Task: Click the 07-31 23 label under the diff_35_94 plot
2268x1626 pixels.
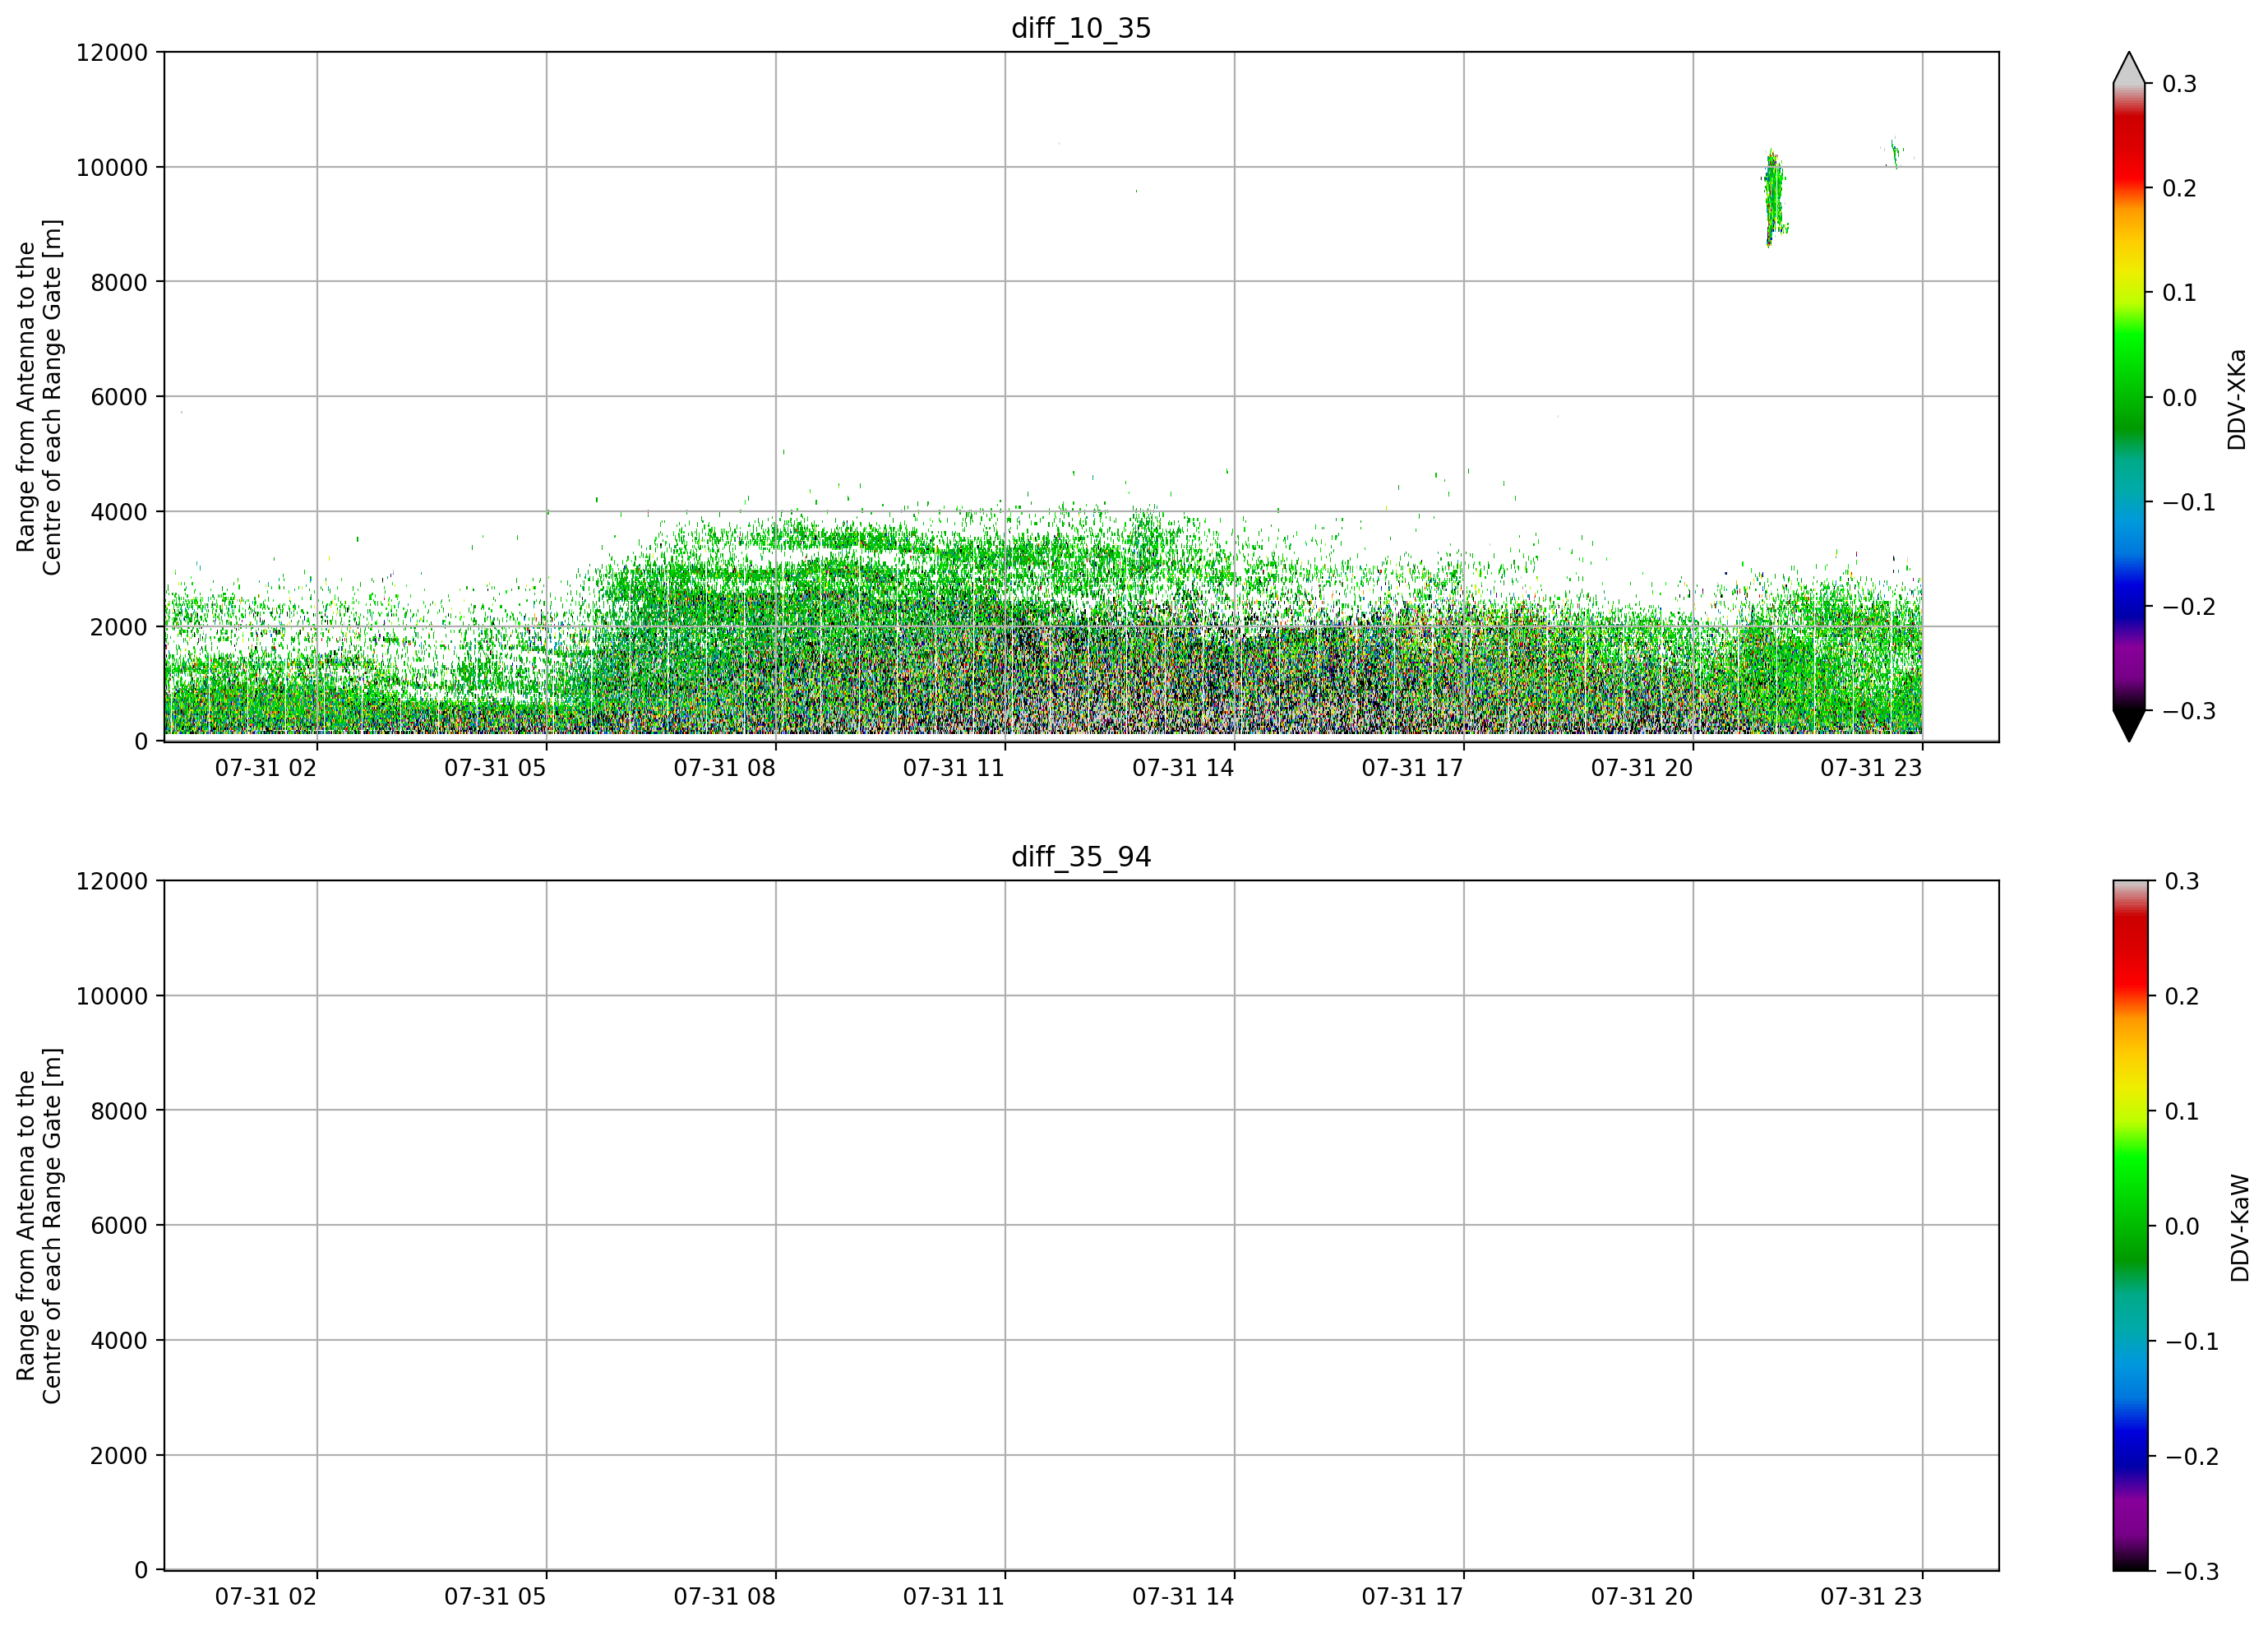Action: point(1871,1597)
